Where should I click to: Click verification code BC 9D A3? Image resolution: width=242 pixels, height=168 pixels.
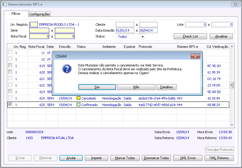(x=214, y=66)
